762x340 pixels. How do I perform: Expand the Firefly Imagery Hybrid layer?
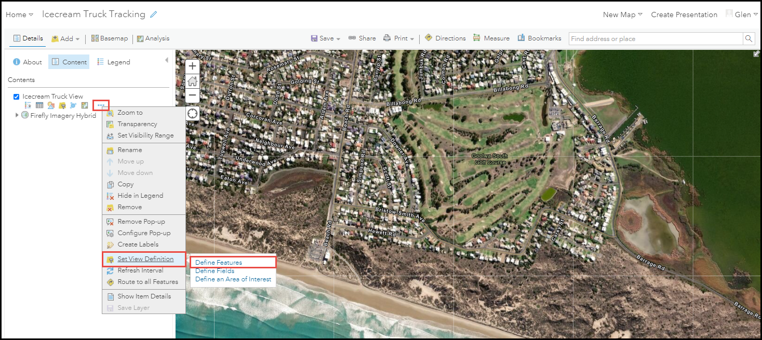click(x=17, y=115)
